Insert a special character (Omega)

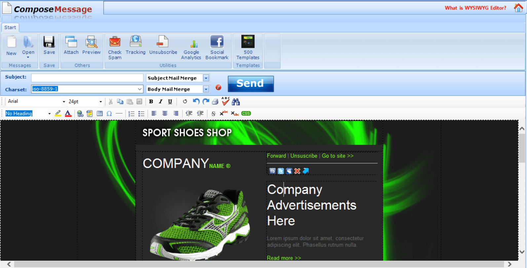point(109,114)
